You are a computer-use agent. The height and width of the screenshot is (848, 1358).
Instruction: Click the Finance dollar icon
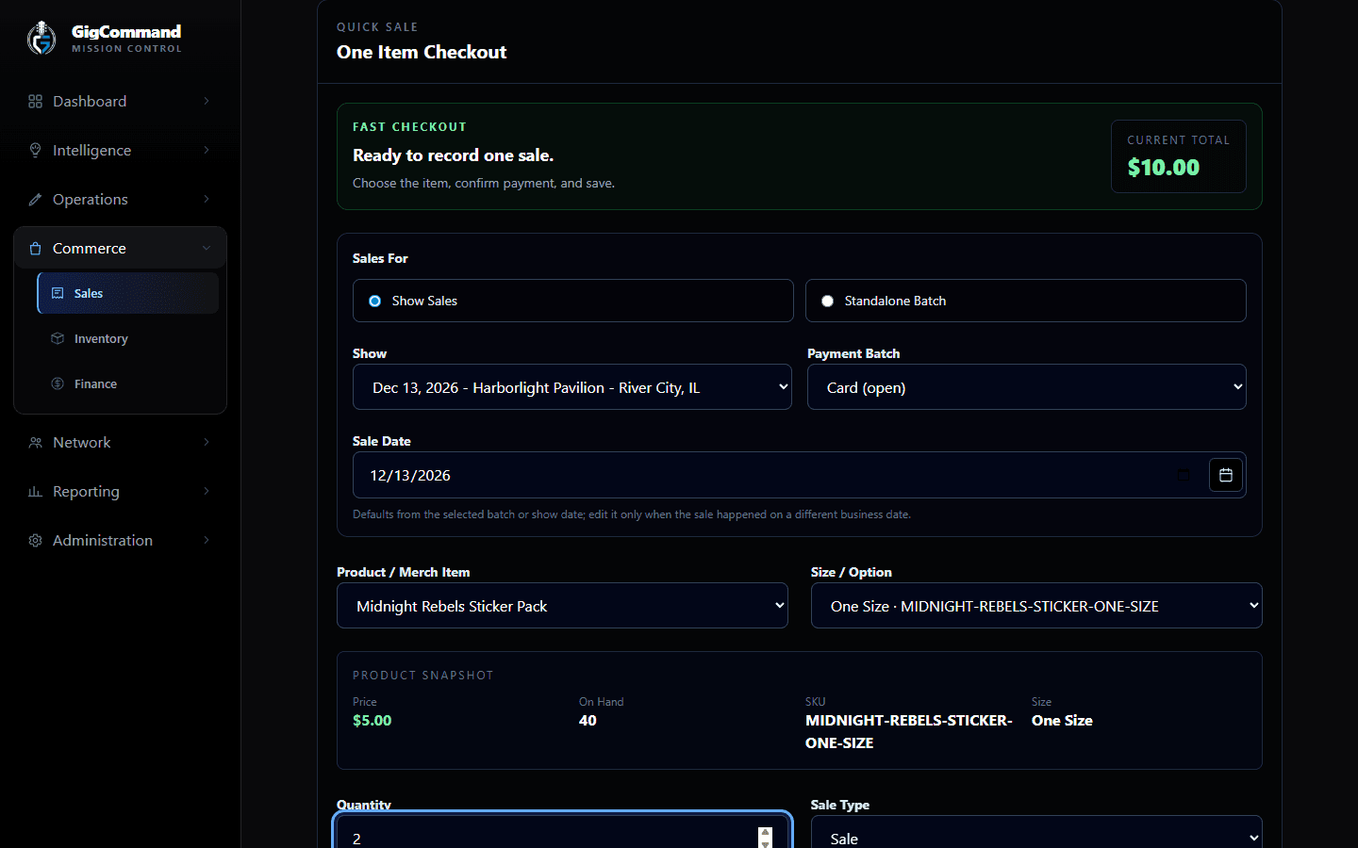coord(58,383)
